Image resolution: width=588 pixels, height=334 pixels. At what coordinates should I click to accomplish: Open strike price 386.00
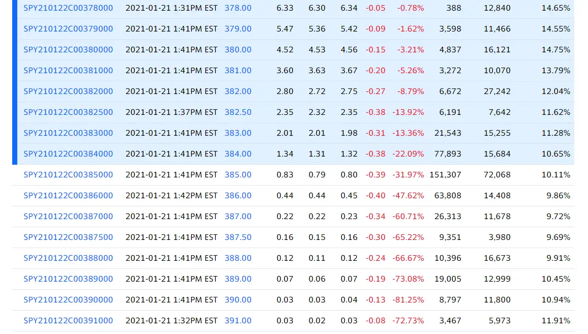(238, 196)
